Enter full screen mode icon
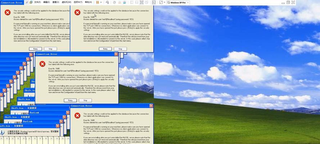320x144 pixels. tap(141, 2)
